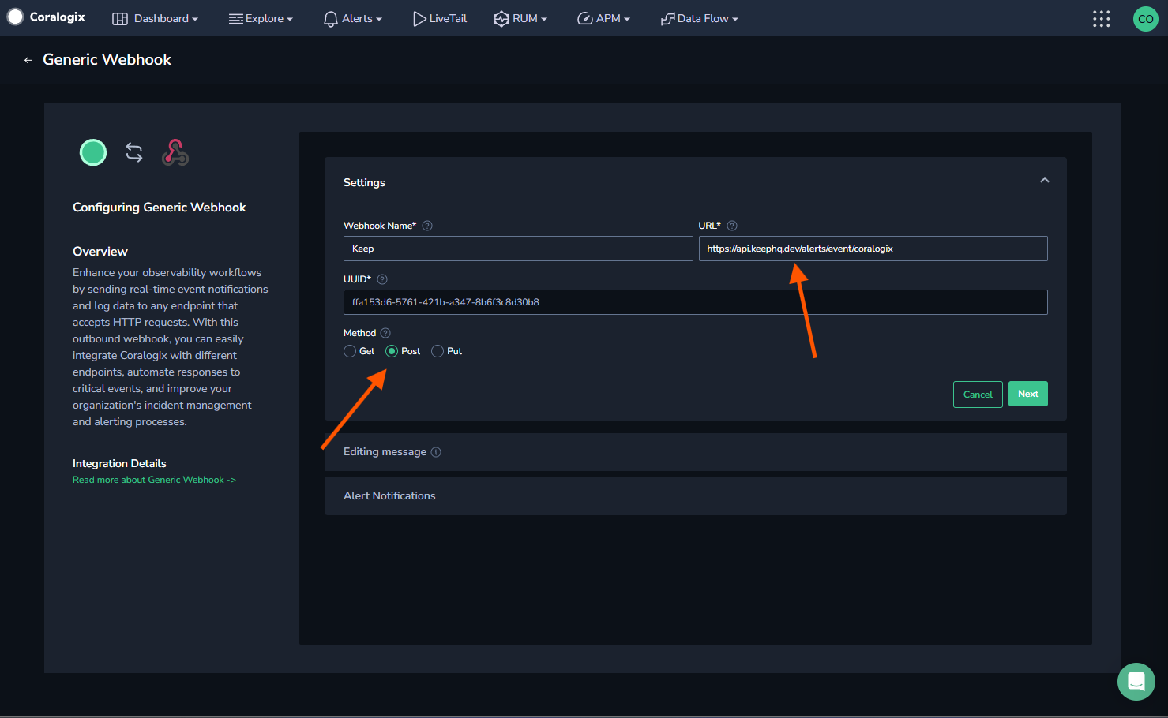
Task: Open the Explore dropdown menu
Action: click(x=261, y=19)
